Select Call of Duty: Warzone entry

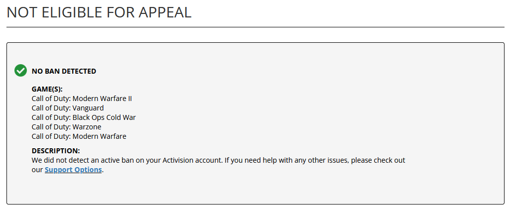[66, 127]
